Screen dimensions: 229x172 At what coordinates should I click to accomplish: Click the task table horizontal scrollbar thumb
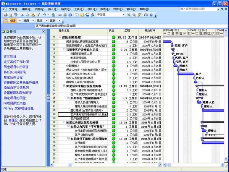pyautogui.click(x=70, y=165)
